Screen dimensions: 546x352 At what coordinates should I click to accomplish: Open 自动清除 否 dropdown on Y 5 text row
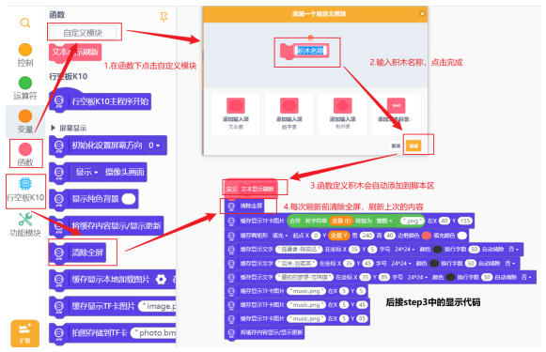pos(514,250)
